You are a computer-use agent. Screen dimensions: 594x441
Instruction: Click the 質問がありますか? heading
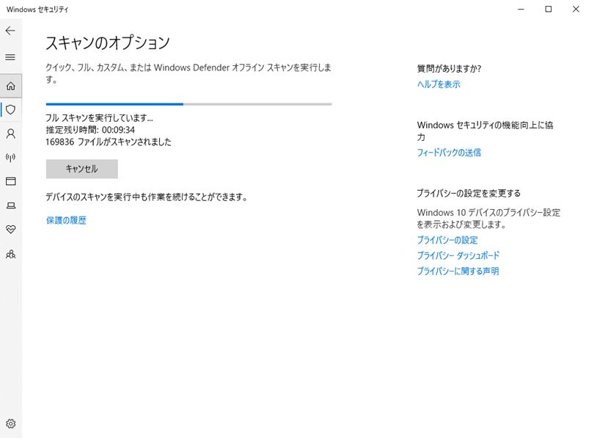pyautogui.click(x=449, y=69)
